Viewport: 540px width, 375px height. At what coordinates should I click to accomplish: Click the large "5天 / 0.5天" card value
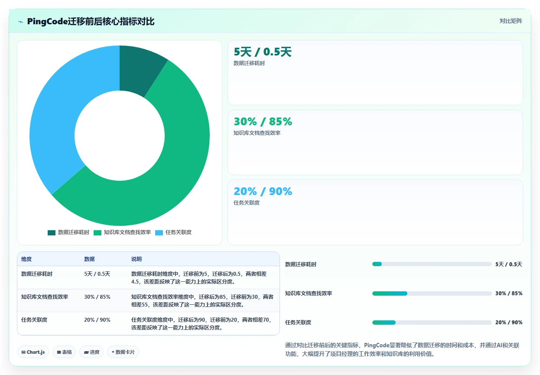click(x=263, y=52)
